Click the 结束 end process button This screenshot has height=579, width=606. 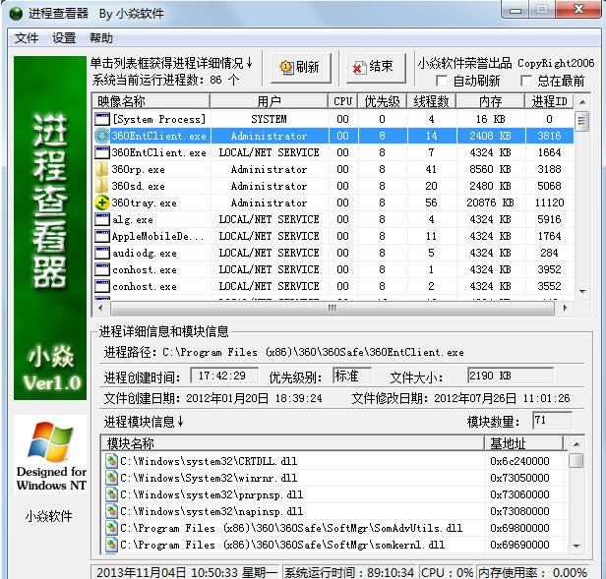tap(377, 68)
